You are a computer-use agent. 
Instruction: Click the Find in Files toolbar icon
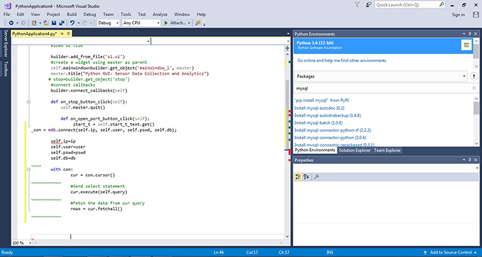[198, 23]
